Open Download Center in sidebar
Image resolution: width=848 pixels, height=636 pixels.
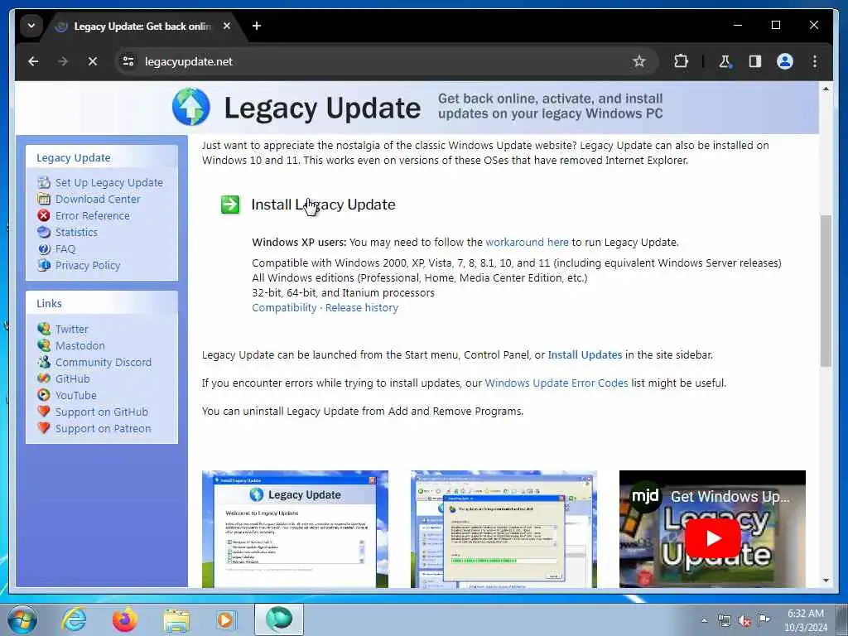(98, 199)
